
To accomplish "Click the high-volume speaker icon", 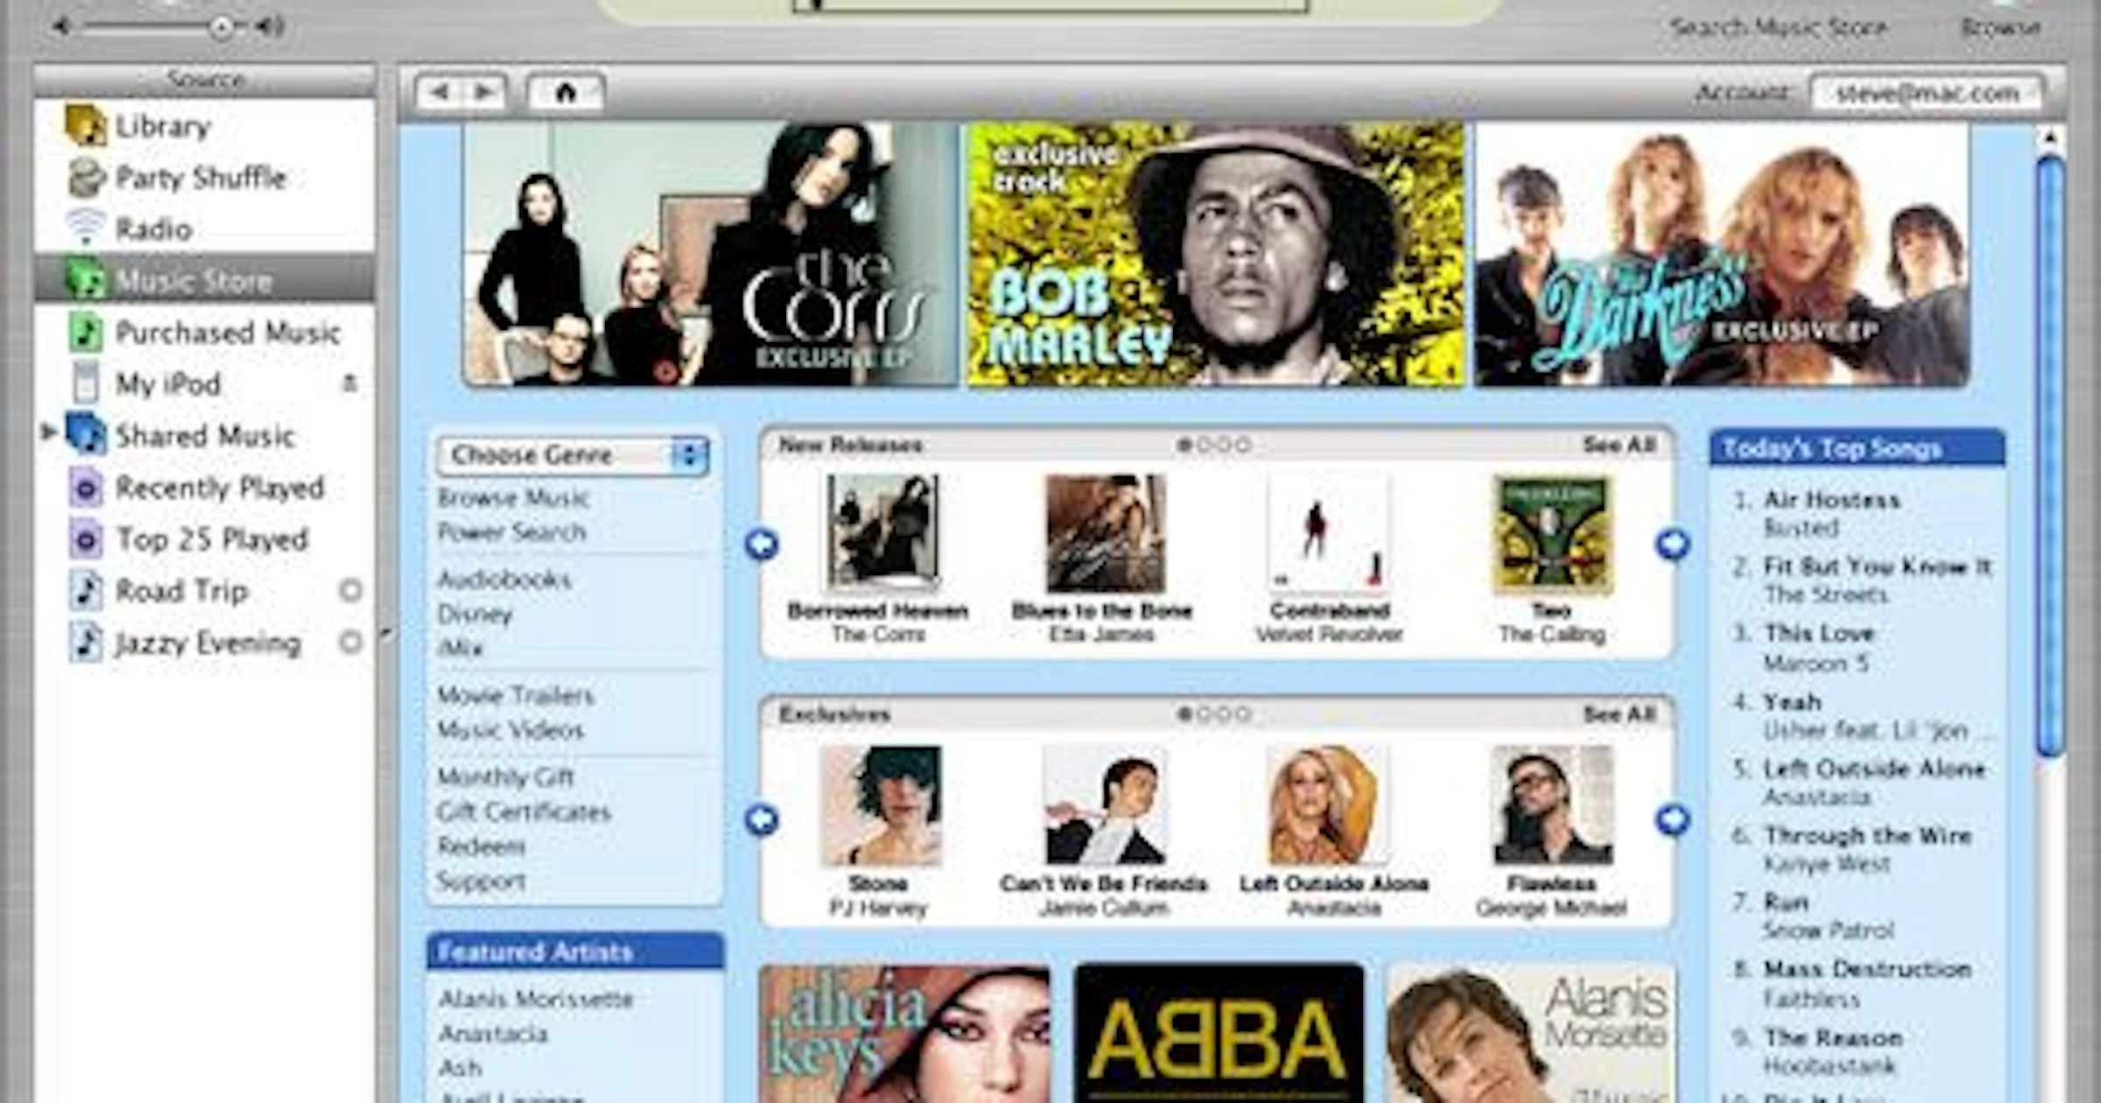I will (270, 26).
